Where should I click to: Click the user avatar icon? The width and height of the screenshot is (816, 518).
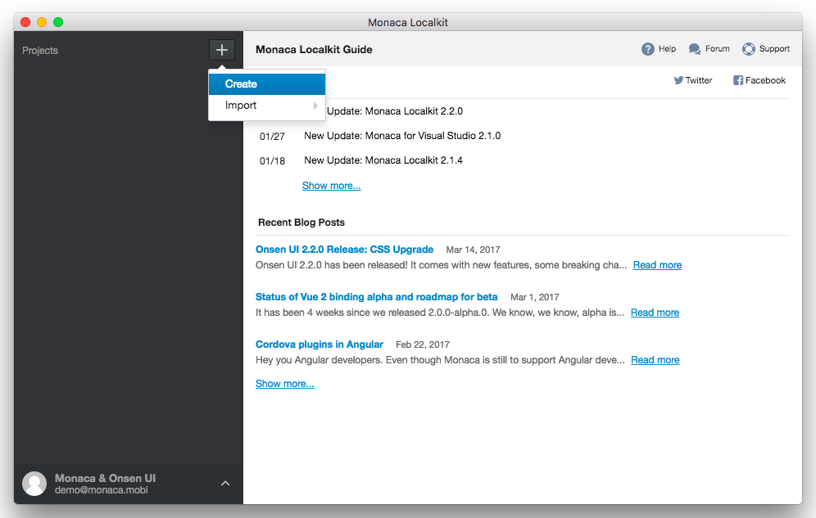point(34,484)
